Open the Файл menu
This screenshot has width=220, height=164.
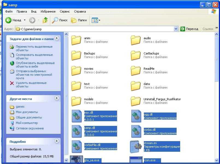(9, 11)
